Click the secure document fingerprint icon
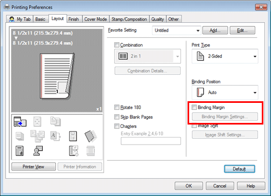The height and width of the screenshot is (196, 271). point(20,151)
